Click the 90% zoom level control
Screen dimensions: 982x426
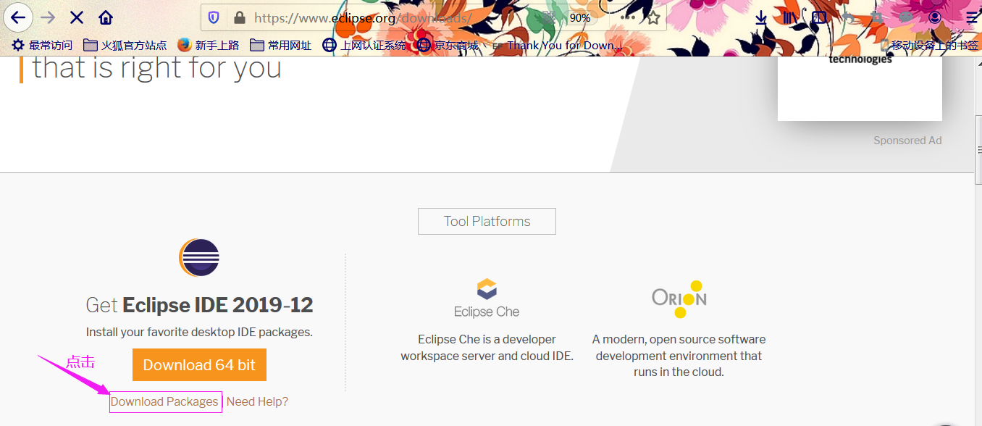pyautogui.click(x=579, y=17)
